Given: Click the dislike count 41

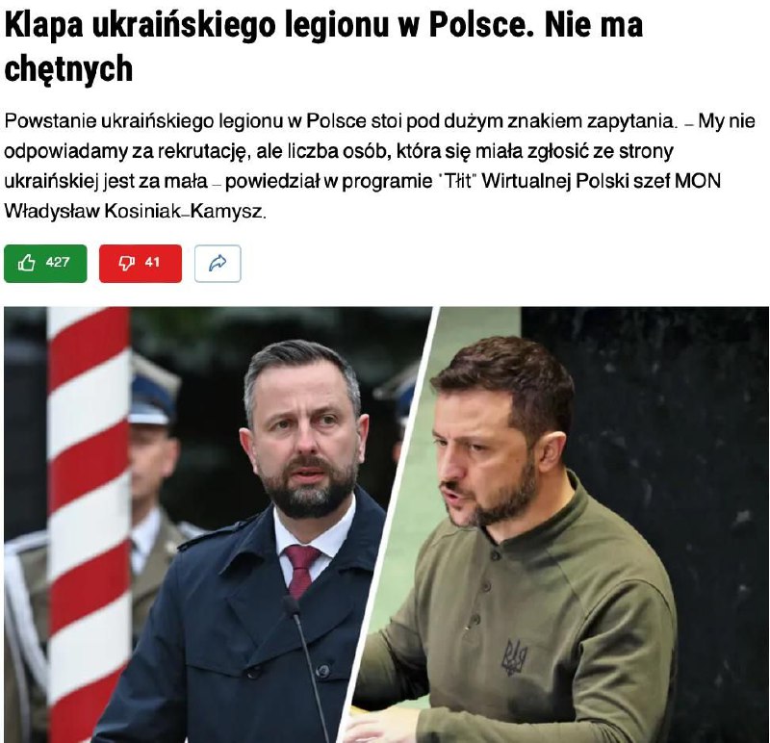Looking at the screenshot, I should 152,262.
